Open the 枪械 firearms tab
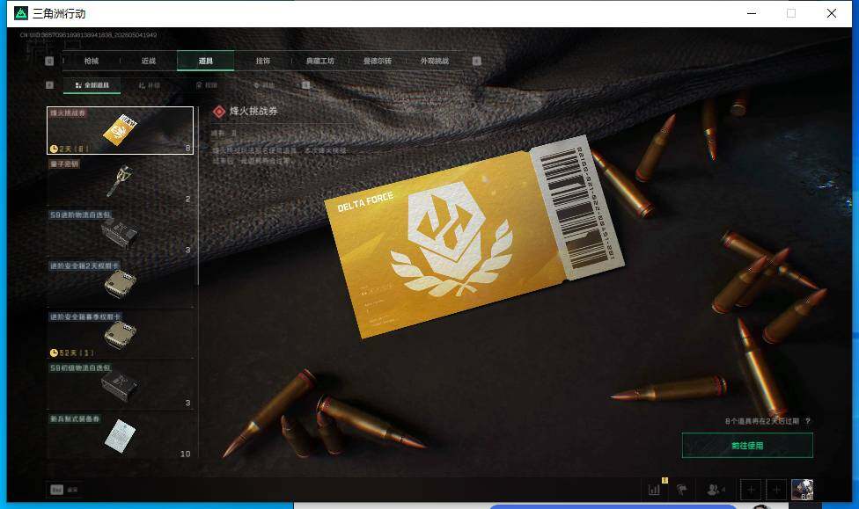This screenshot has height=509, width=859. pos(92,61)
